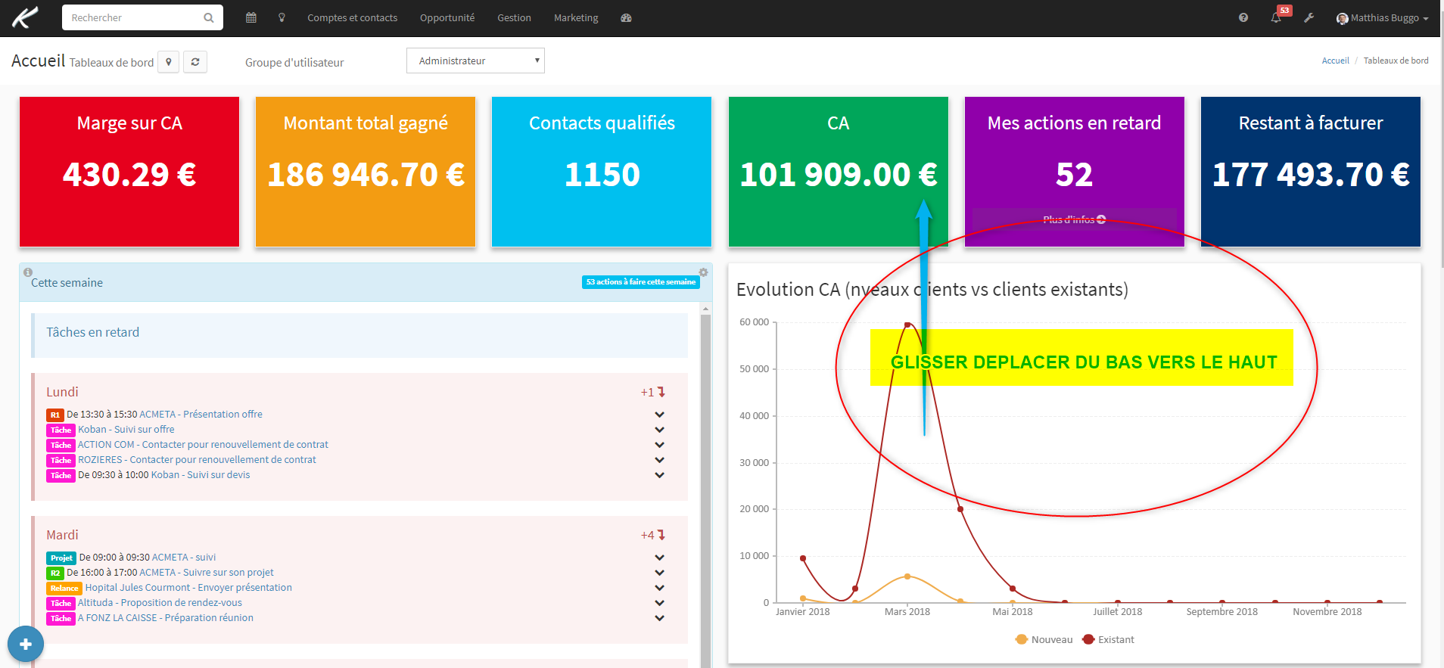This screenshot has width=1444, height=668.
Task: Click Plus d'infos on Mes actions en retard
Action: point(1074,219)
